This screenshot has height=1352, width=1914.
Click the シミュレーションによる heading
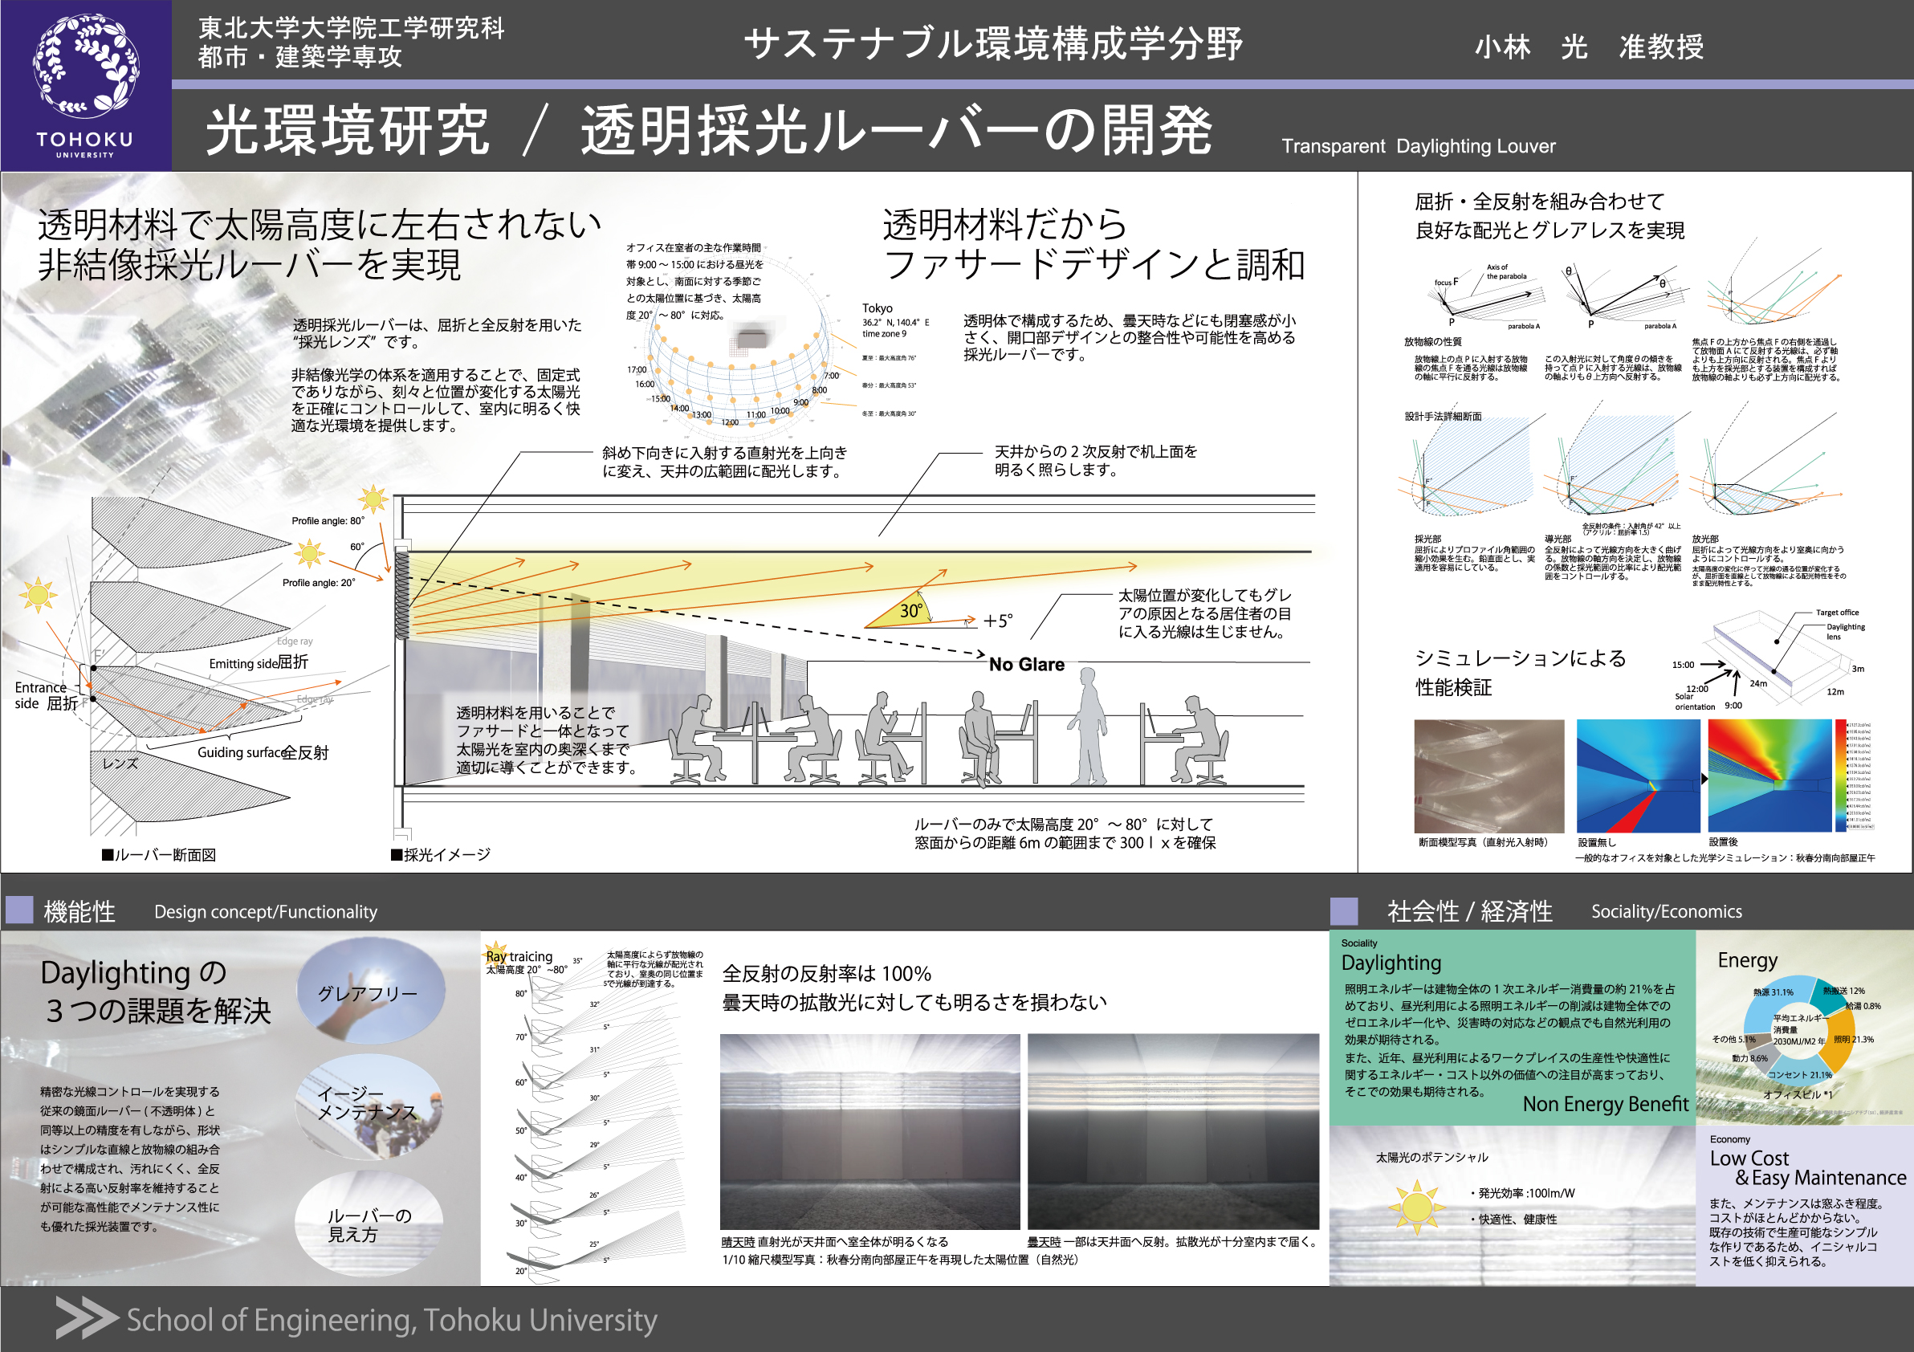click(1521, 658)
